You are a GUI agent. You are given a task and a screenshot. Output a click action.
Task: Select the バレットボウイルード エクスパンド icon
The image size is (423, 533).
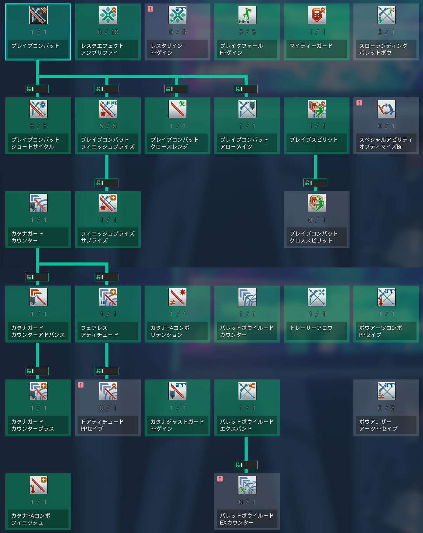pos(247,391)
